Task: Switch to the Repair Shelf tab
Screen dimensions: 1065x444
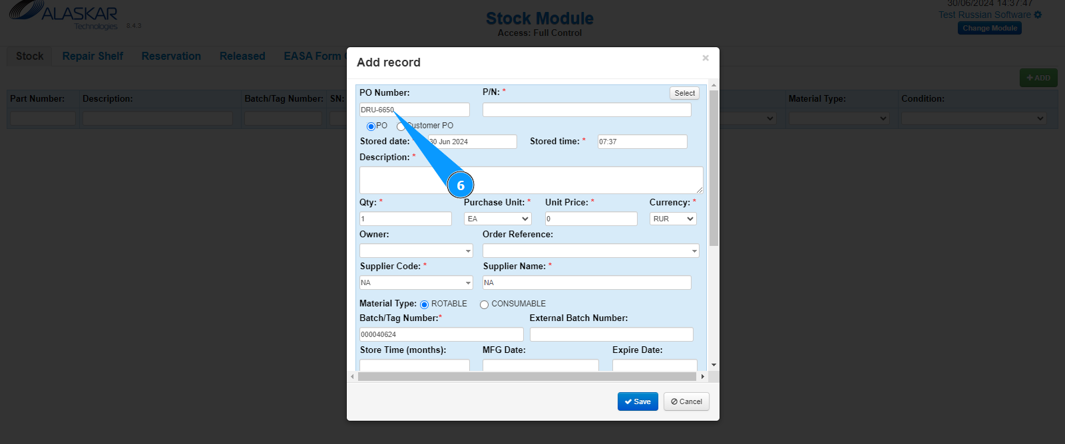Action: (x=93, y=56)
